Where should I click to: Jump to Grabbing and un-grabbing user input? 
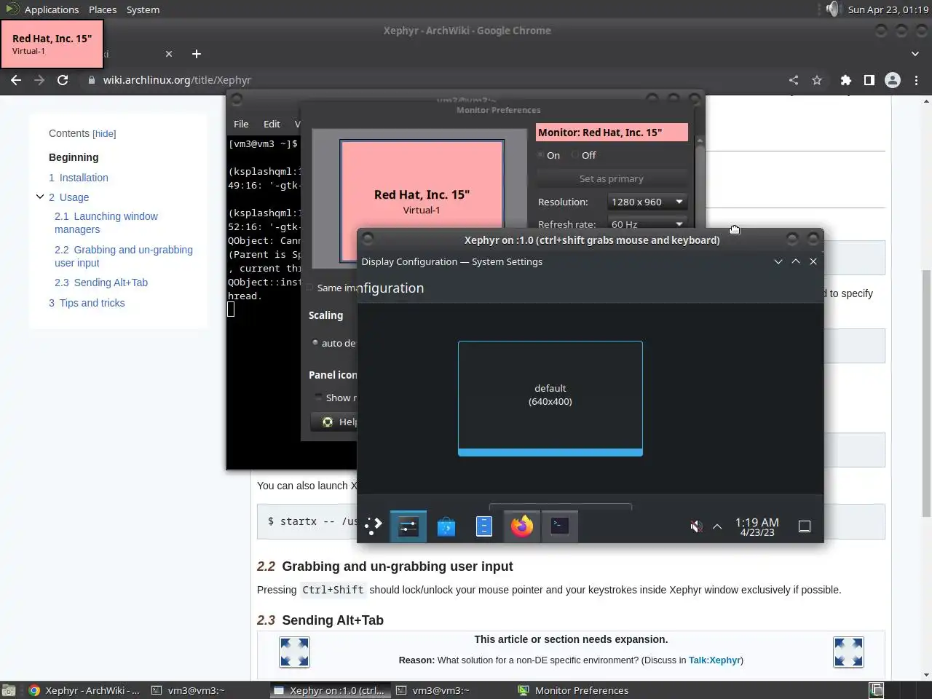pyautogui.click(x=124, y=256)
